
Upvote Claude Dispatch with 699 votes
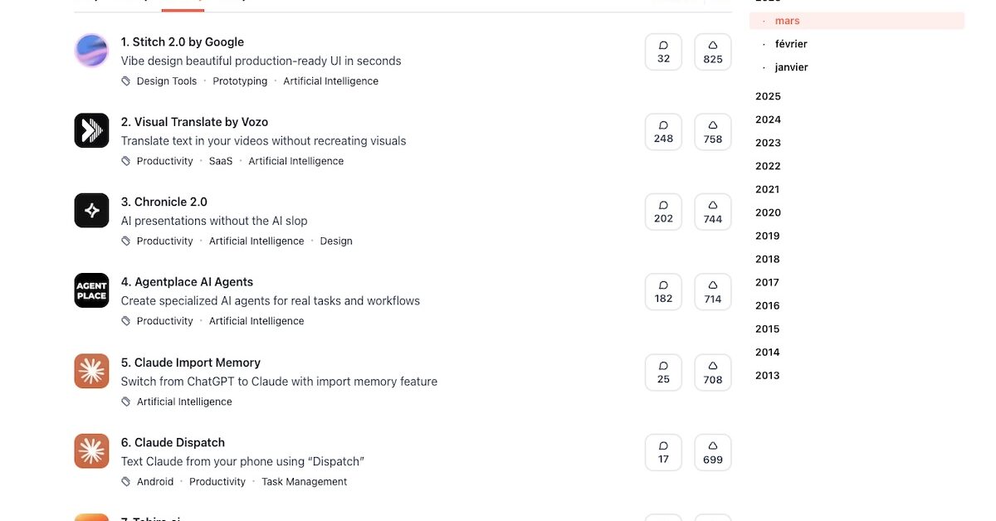tap(712, 452)
